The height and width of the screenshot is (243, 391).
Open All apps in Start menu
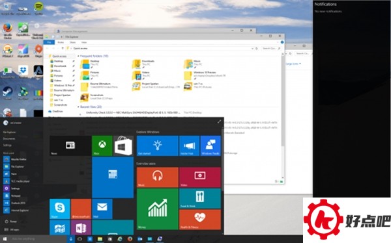click(12, 229)
